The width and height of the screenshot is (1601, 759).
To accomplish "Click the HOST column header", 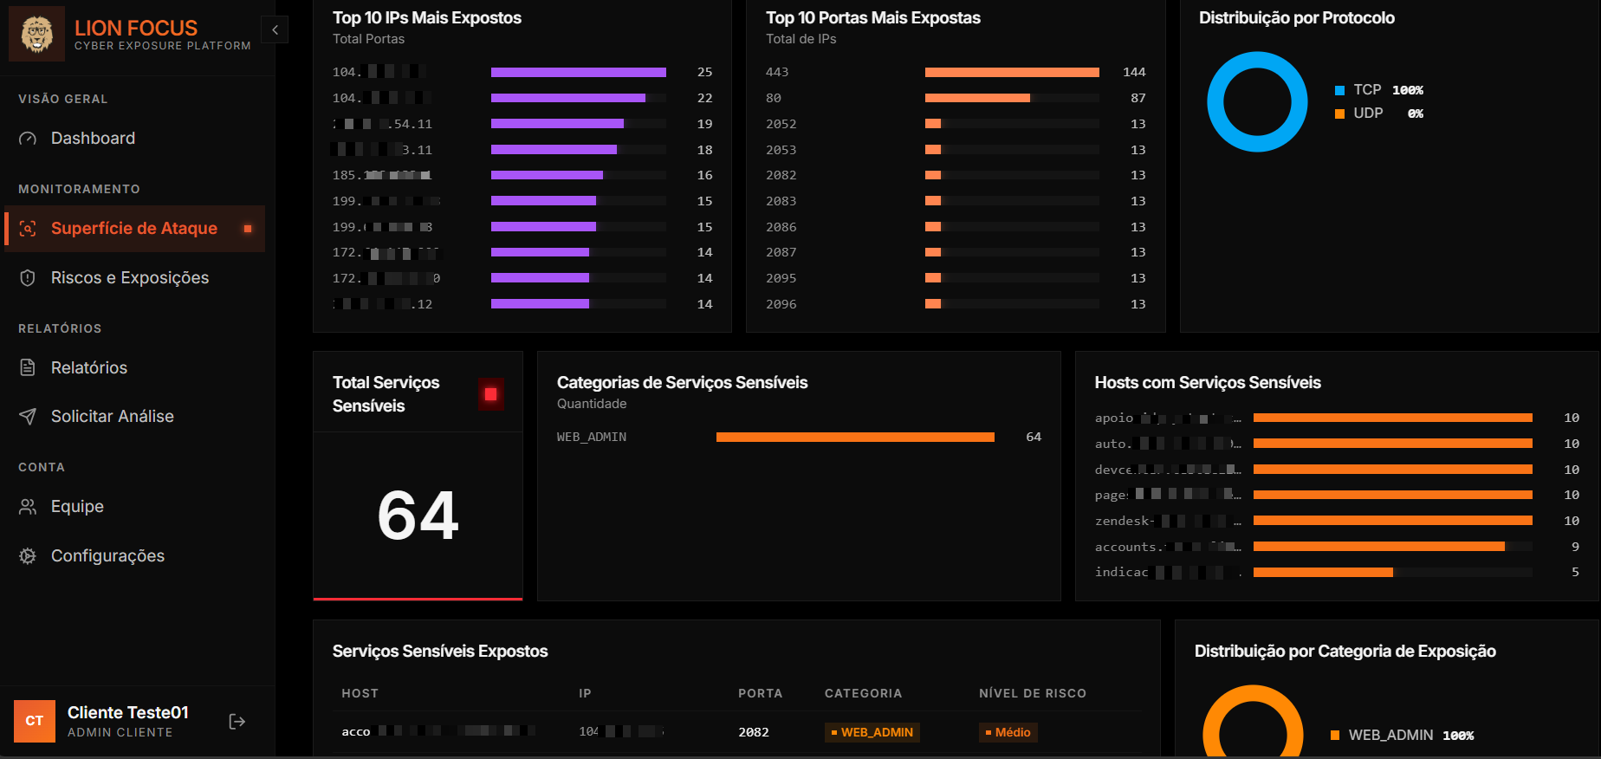I will point(360,693).
